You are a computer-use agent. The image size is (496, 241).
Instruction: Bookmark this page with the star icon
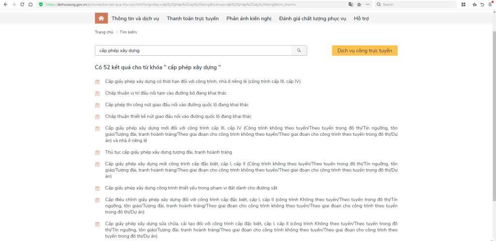click(x=359, y=4)
